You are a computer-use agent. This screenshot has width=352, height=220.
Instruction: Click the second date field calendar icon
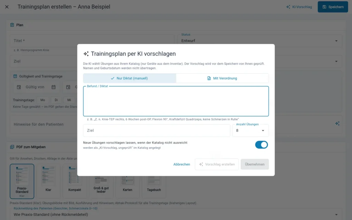click(68, 87)
